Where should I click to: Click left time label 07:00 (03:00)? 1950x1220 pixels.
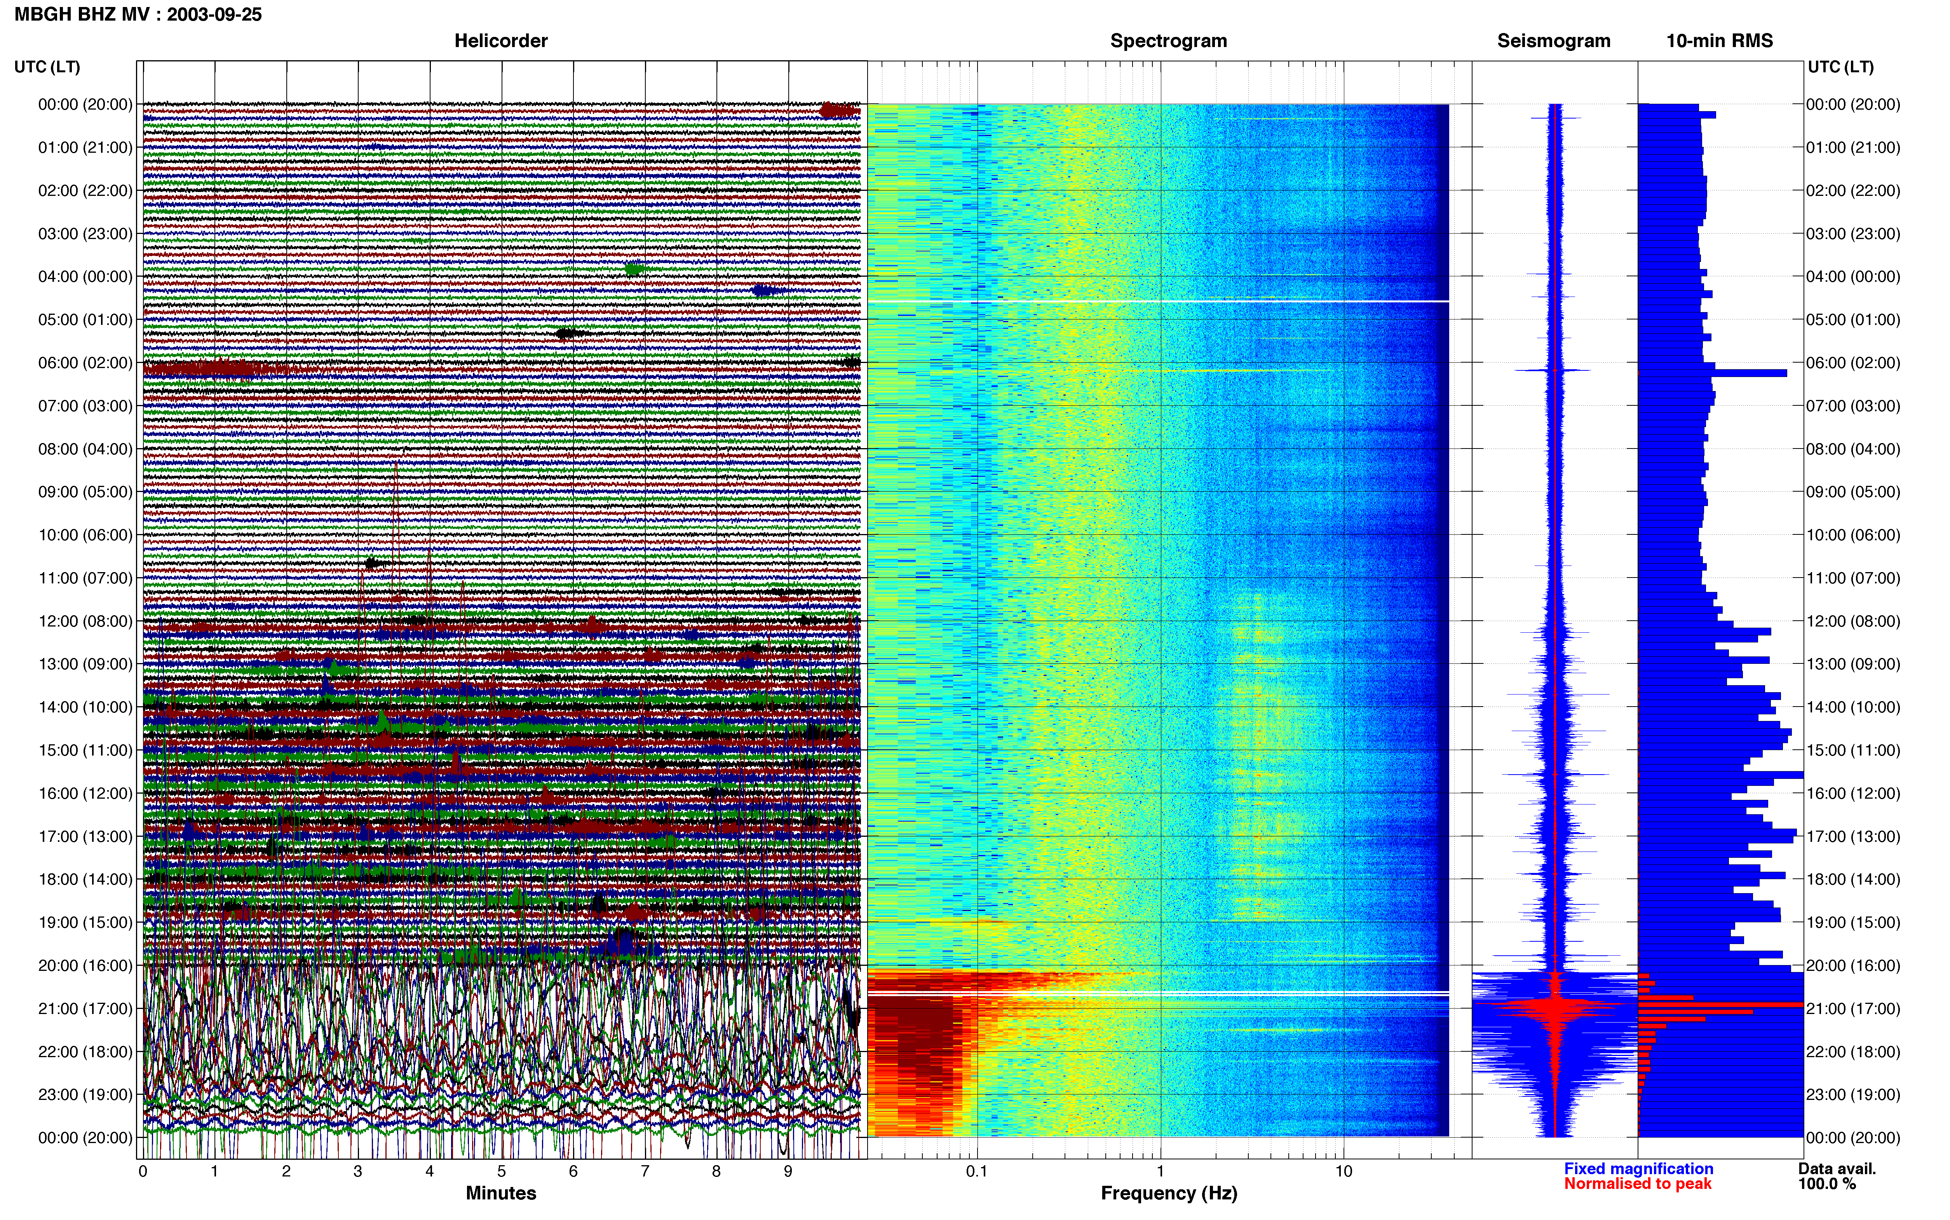pyautogui.click(x=85, y=406)
